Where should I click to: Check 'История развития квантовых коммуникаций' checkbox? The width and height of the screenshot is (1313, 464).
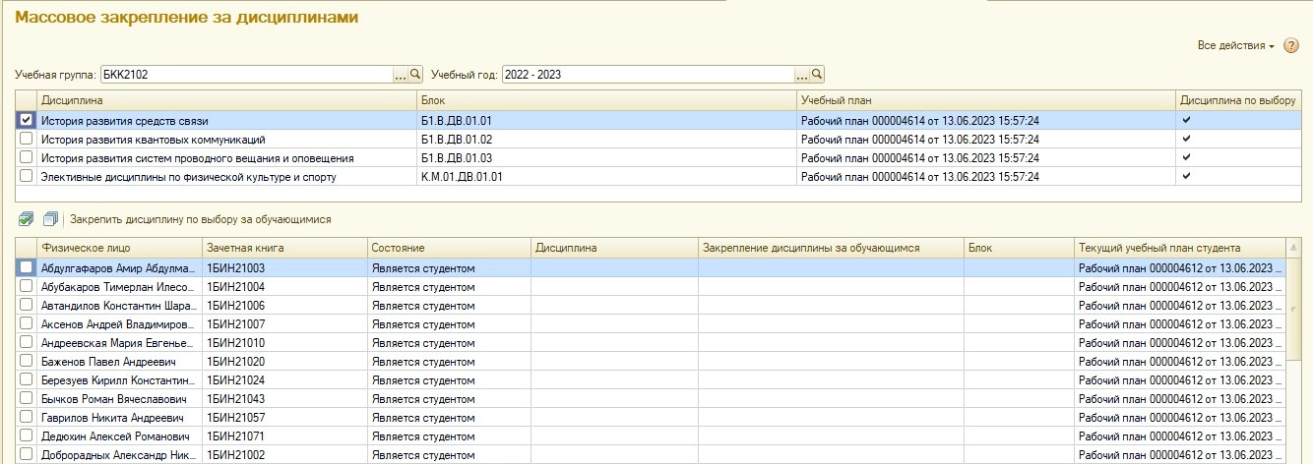(x=27, y=139)
